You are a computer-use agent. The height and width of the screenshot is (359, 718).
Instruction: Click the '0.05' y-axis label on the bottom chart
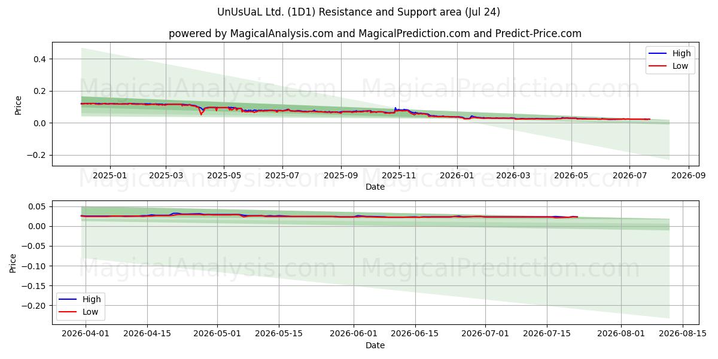[38, 206]
